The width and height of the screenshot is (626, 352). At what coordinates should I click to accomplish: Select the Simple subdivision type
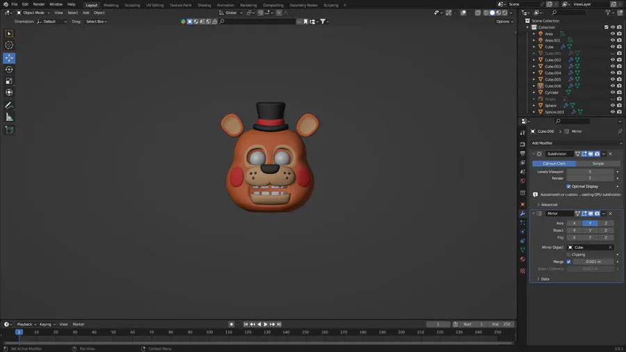[x=598, y=163]
